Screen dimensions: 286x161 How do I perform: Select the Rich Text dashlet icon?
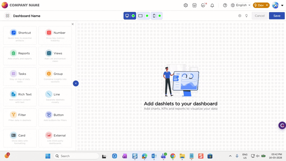(x=13, y=94)
